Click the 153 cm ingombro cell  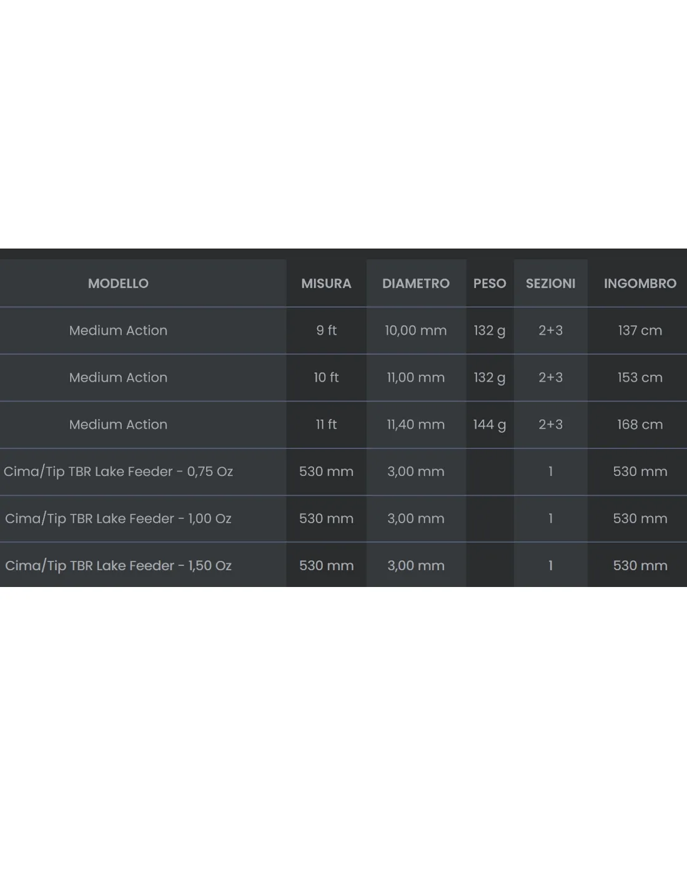coord(640,377)
